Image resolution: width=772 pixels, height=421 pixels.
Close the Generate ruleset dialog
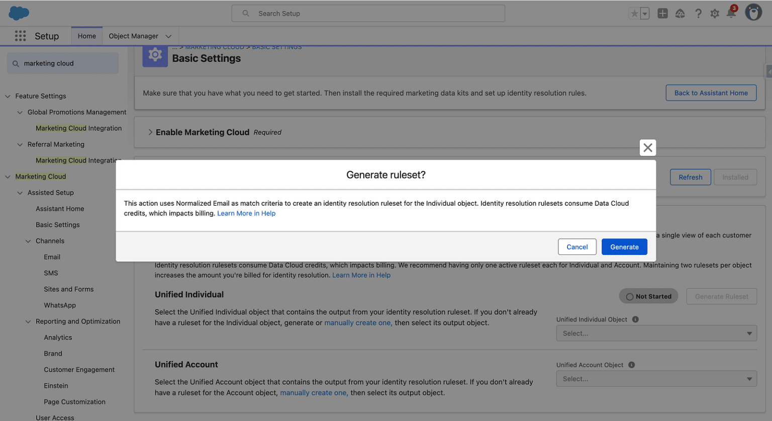[x=648, y=147]
